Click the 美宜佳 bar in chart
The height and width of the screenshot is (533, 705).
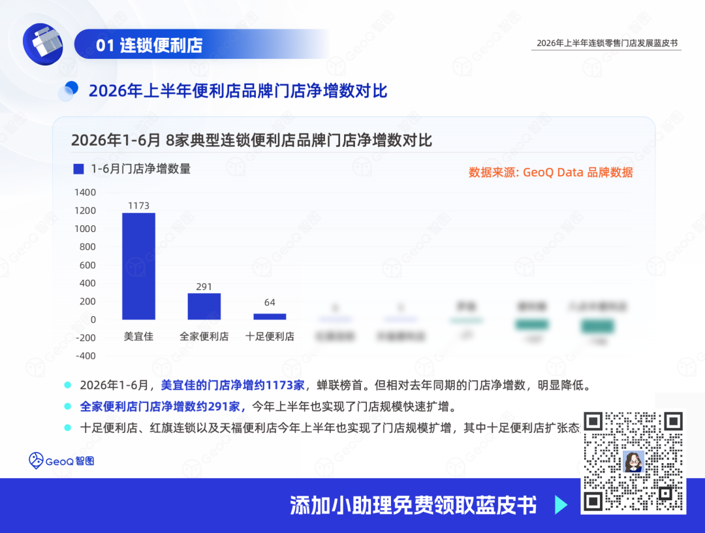139,266
